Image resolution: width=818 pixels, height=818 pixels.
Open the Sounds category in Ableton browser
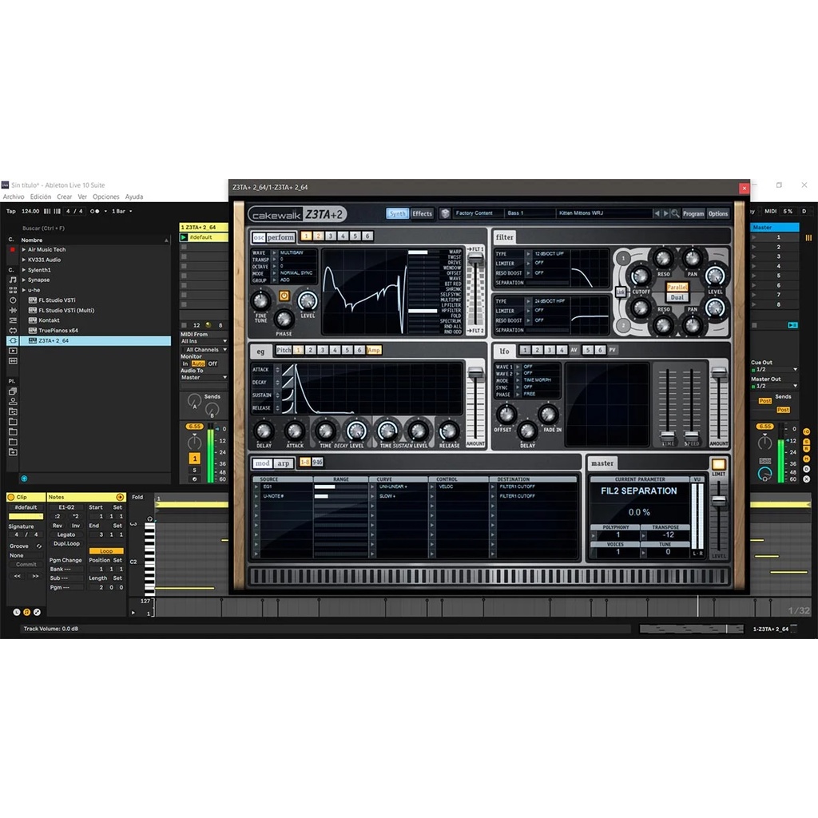tap(13, 280)
